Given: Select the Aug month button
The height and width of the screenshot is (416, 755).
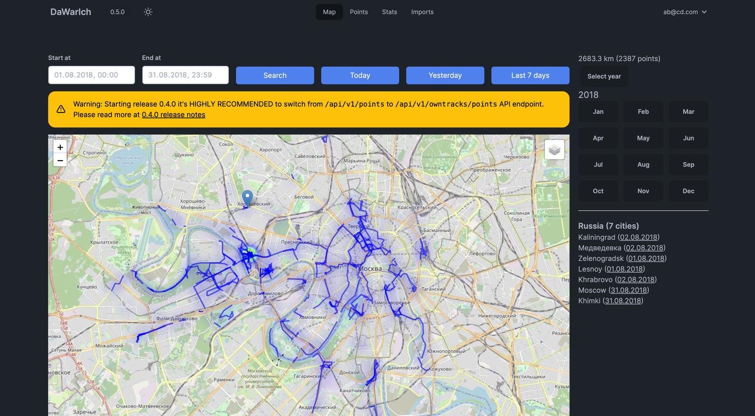Looking at the screenshot, I should 643,165.
